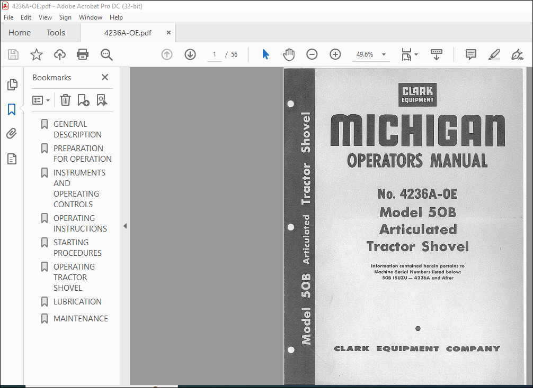Select the arrow selection tool
The image size is (533, 388).
coord(265,54)
